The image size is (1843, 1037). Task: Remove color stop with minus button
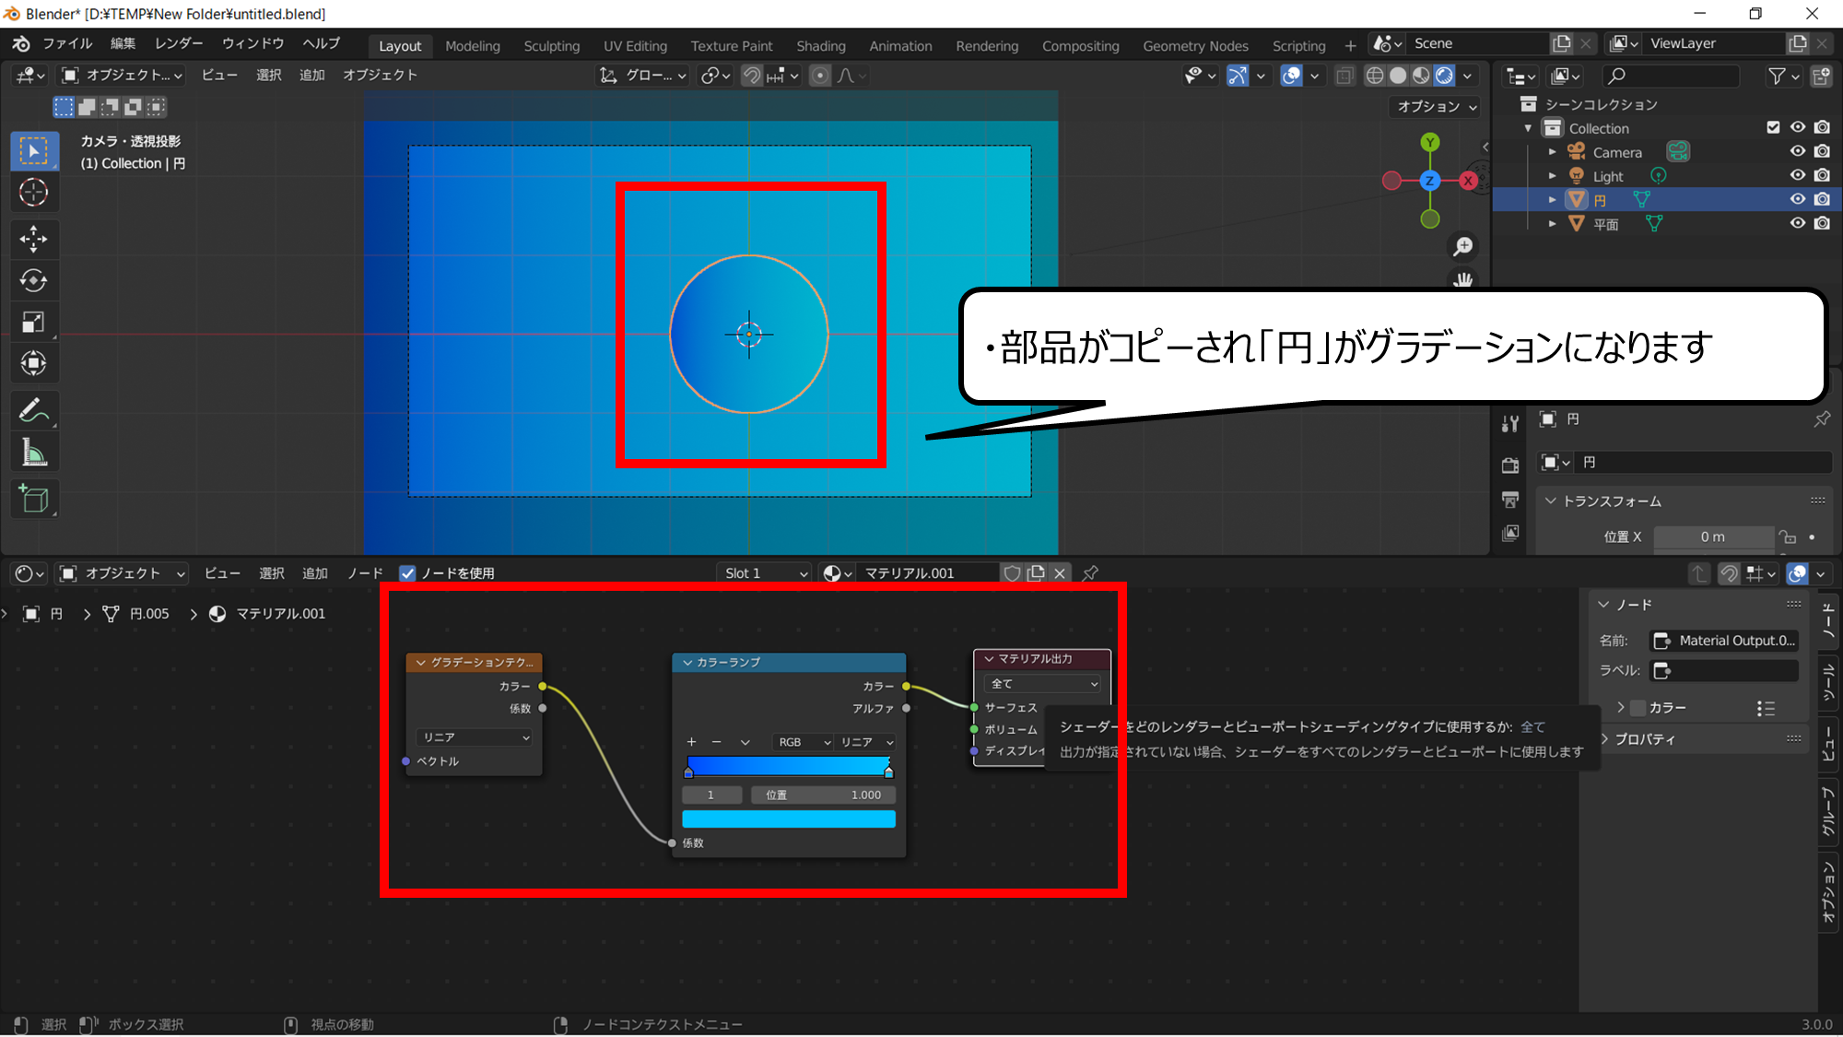[x=716, y=742]
